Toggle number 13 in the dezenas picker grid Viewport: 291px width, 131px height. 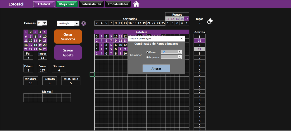tap(35, 41)
